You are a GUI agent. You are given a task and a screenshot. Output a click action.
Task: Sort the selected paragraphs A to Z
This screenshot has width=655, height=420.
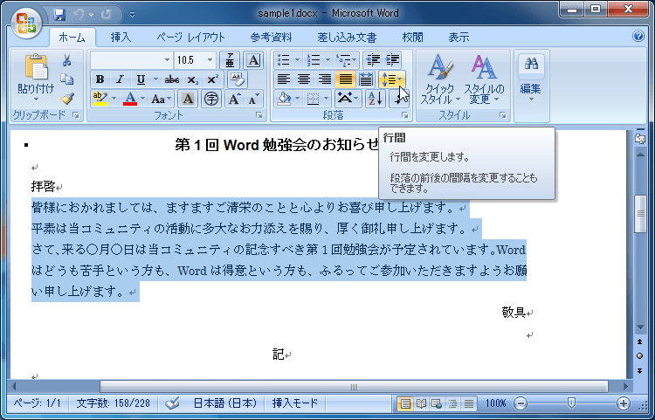[x=376, y=99]
